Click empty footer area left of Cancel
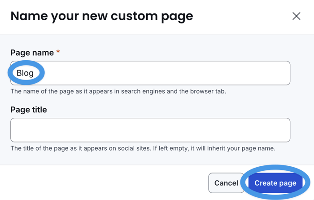 point(103,183)
